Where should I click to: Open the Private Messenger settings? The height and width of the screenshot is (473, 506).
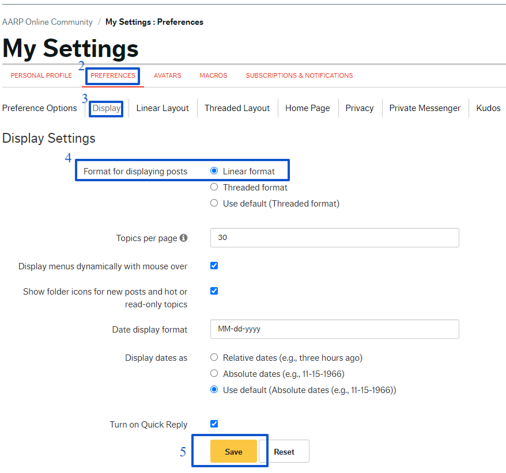point(425,108)
